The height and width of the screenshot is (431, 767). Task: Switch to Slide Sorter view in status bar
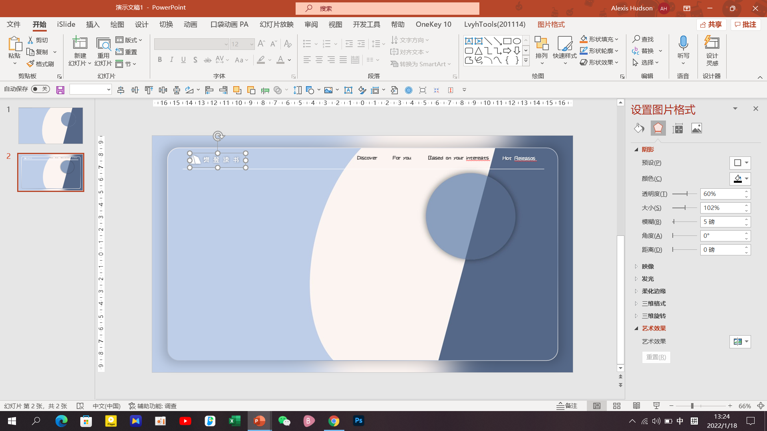616,406
